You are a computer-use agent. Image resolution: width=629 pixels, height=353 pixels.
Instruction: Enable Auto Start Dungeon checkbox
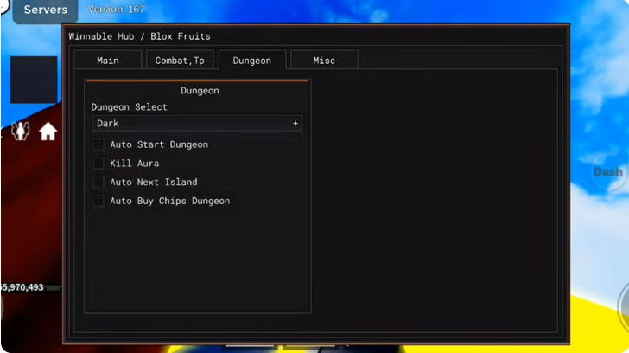98,144
